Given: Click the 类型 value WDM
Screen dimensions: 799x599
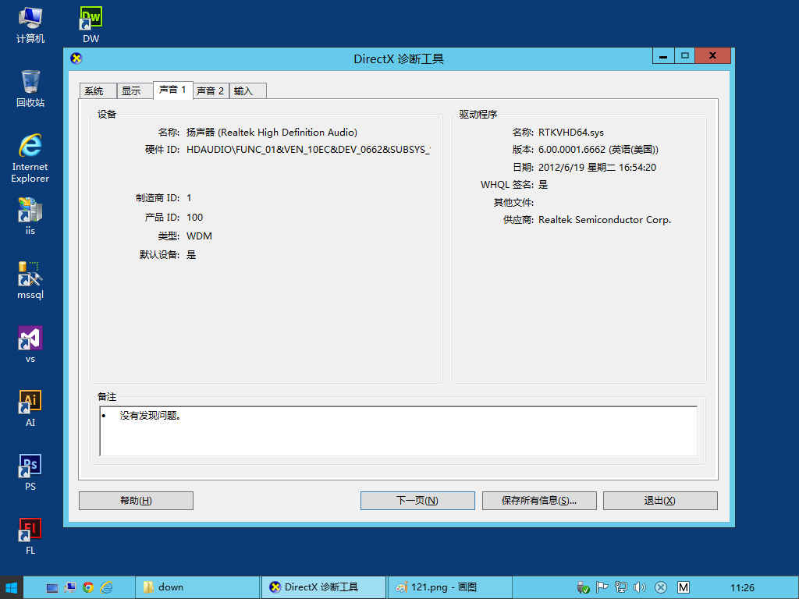Looking at the screenshot, I should (199, 236).
